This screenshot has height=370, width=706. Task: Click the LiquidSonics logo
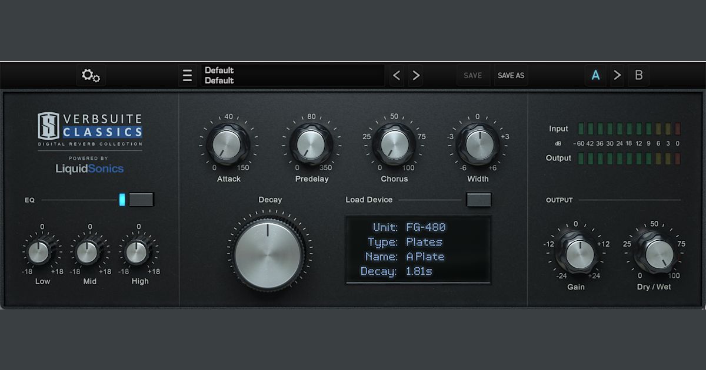point(90,169)
